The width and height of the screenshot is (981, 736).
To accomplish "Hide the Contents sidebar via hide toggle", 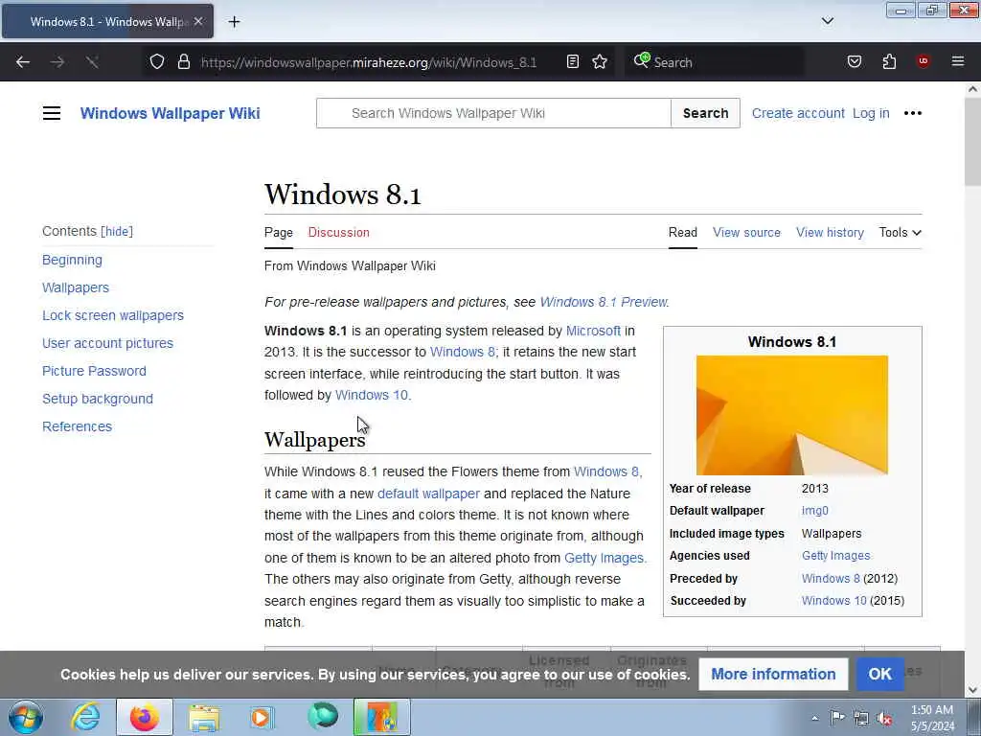I will click(117, 232).
